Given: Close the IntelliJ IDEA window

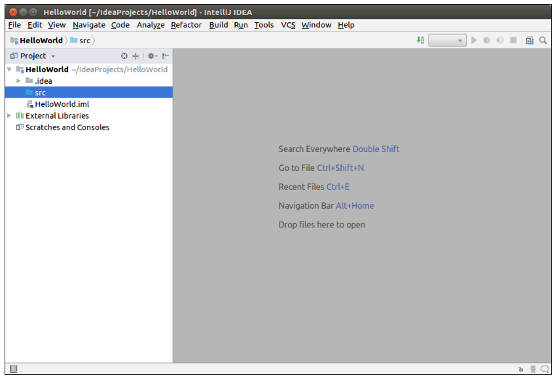Looking at the screenshot, I should 13,12.
